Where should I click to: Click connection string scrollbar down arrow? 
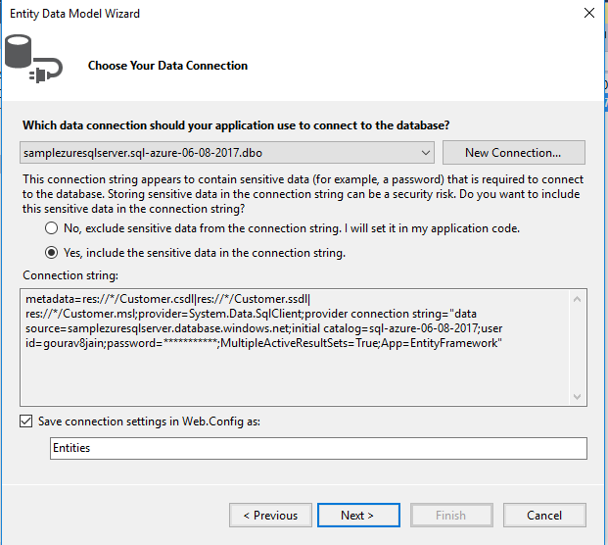click(578, 393)
